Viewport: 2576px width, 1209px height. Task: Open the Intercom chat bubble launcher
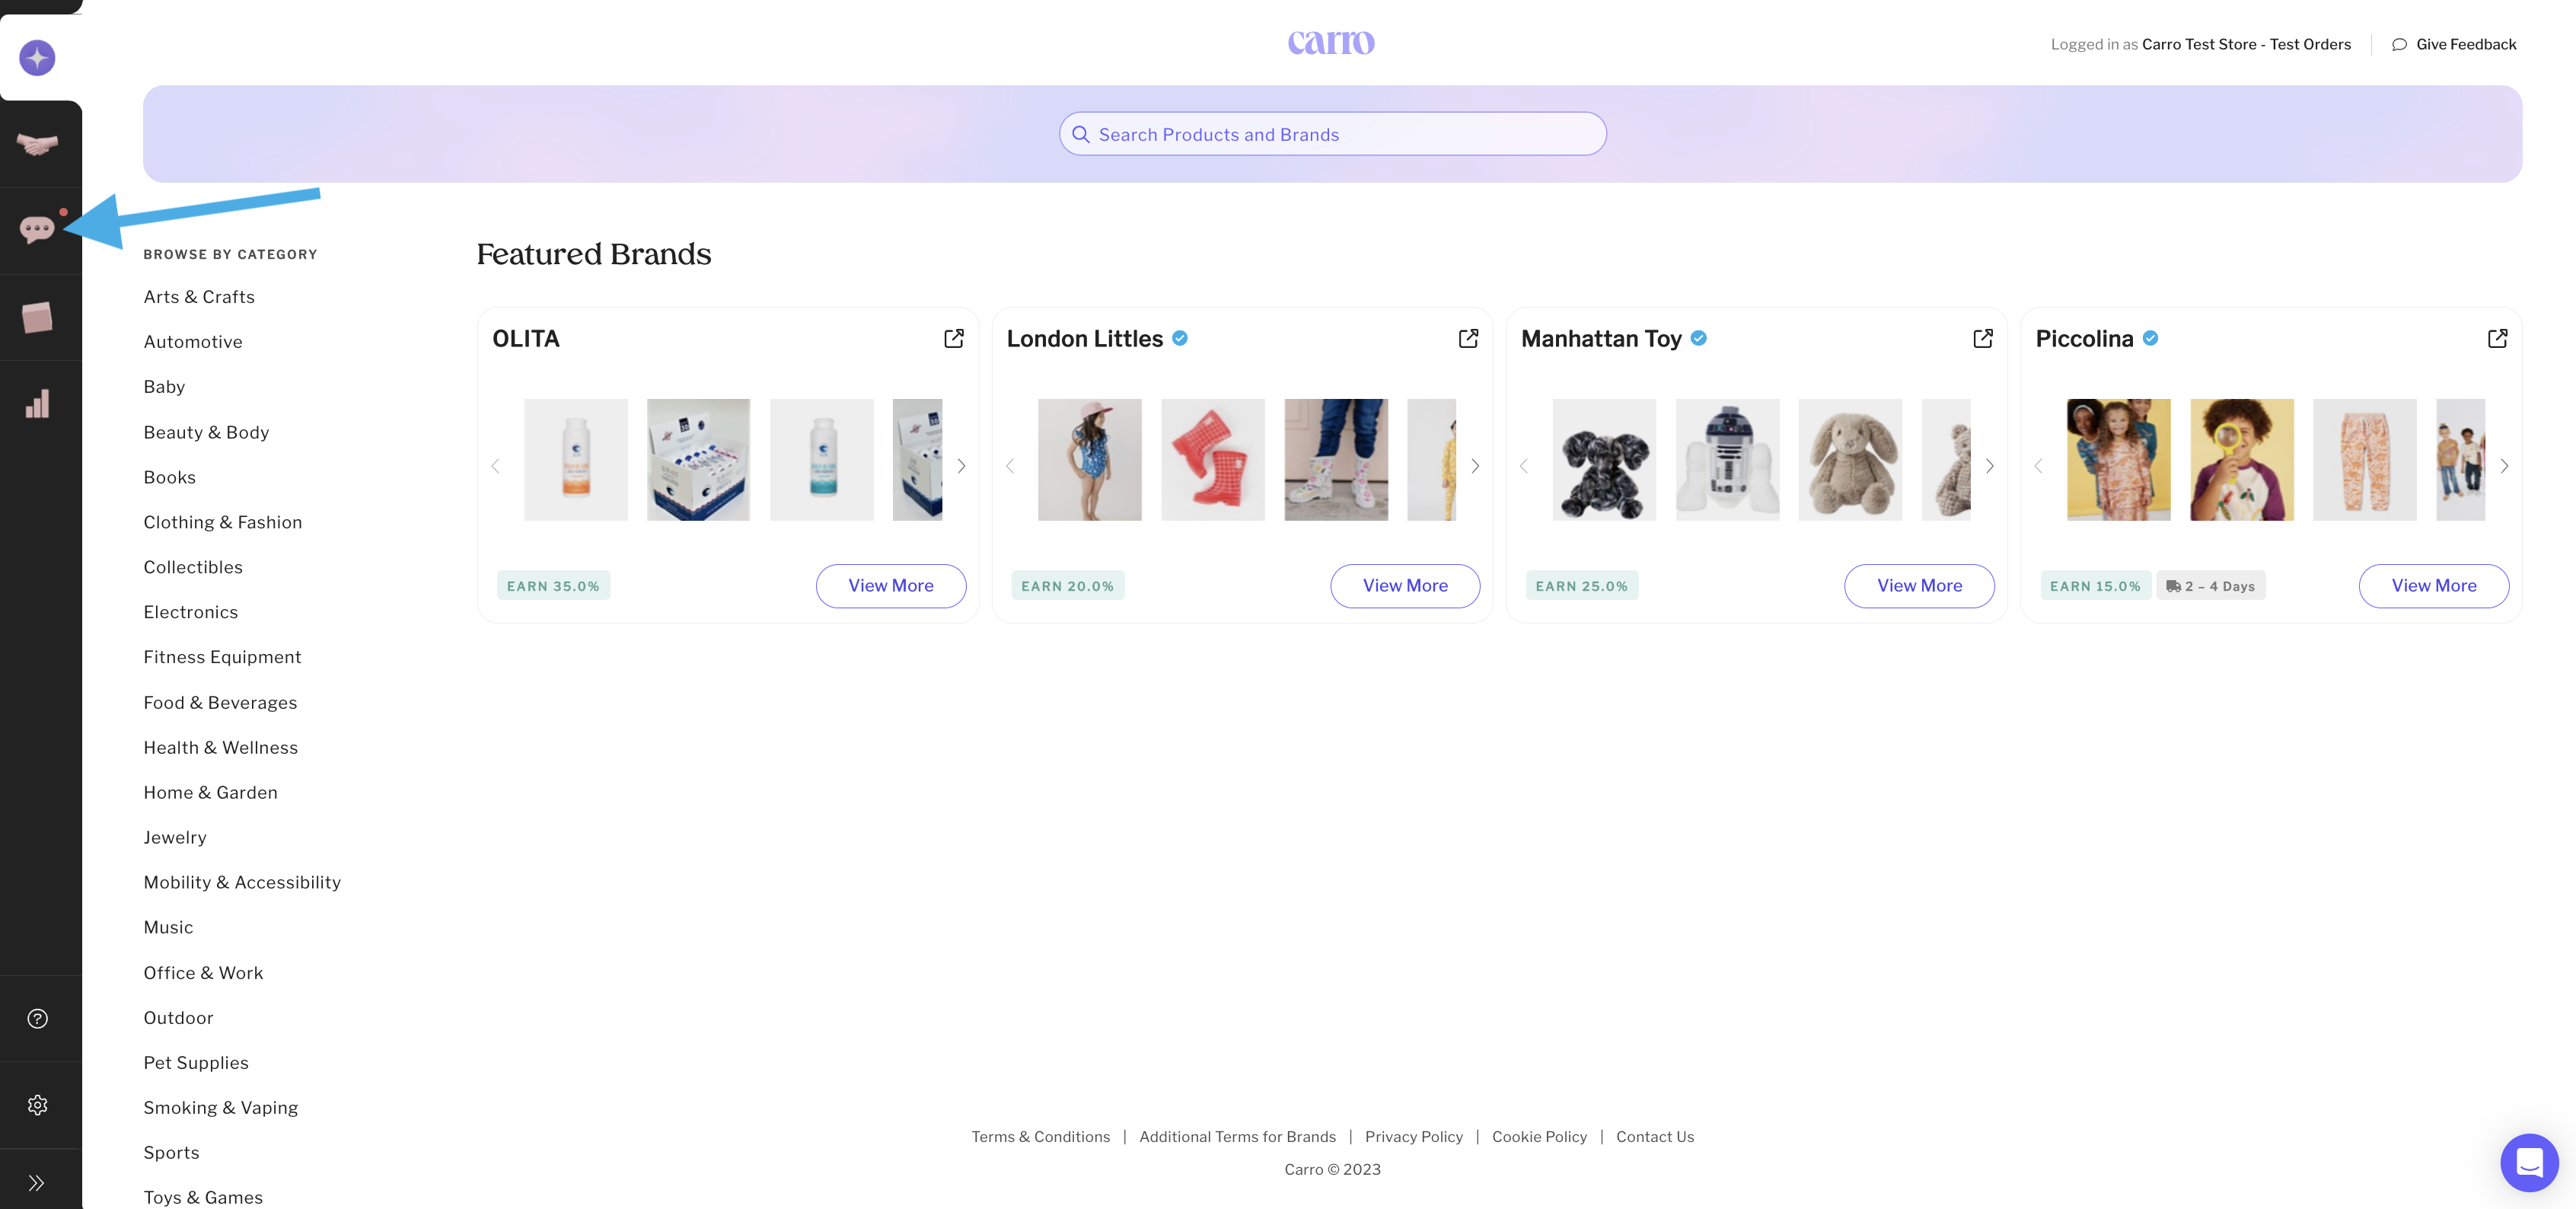pos(2529,1161)
